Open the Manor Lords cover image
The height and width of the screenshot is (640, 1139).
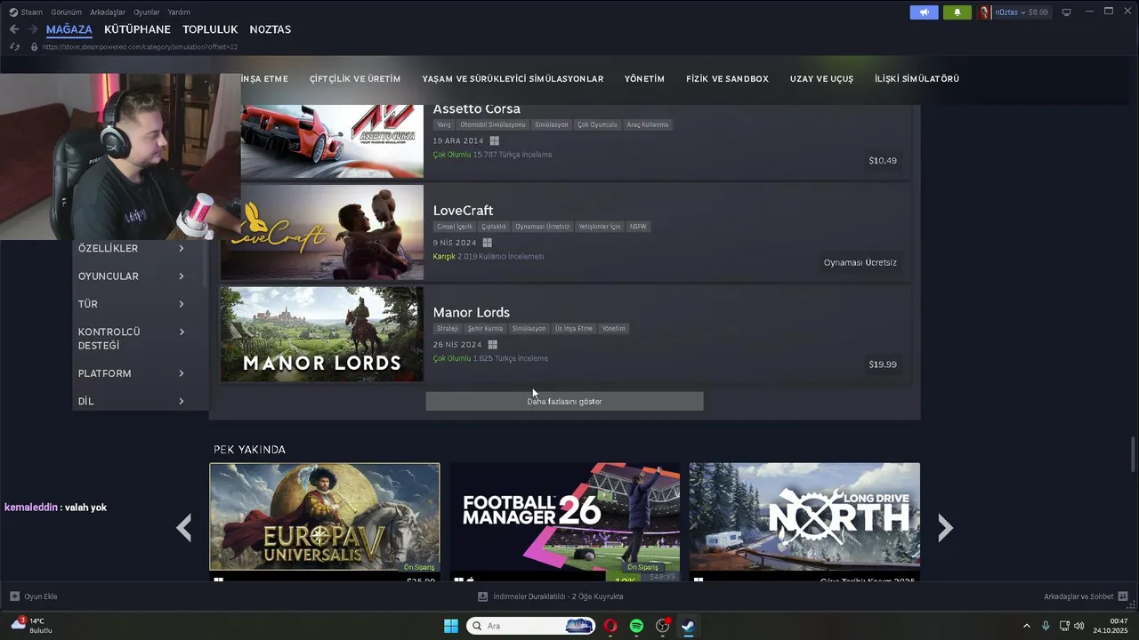click(322, 334)
